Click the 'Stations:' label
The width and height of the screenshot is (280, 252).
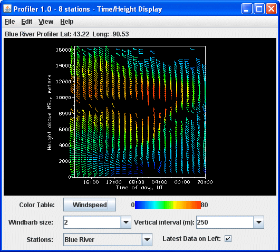(40, 240)
